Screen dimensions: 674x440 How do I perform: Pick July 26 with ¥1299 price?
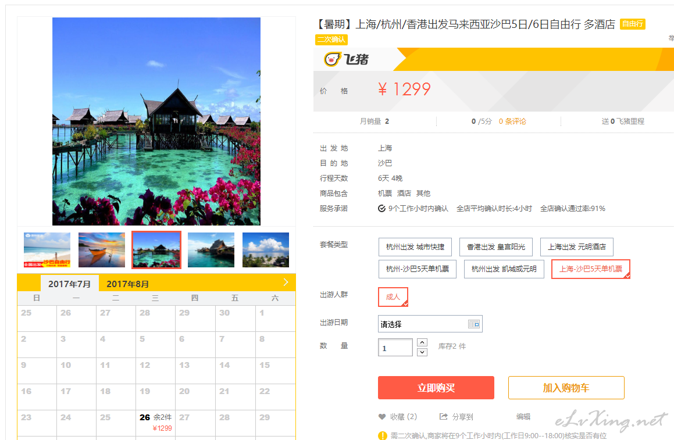(156, 423)
